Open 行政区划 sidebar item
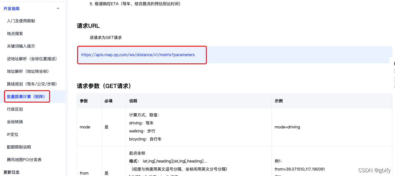The height and width of the screenshot is (176, 395). pyautogui.click(x=15, y=109)
